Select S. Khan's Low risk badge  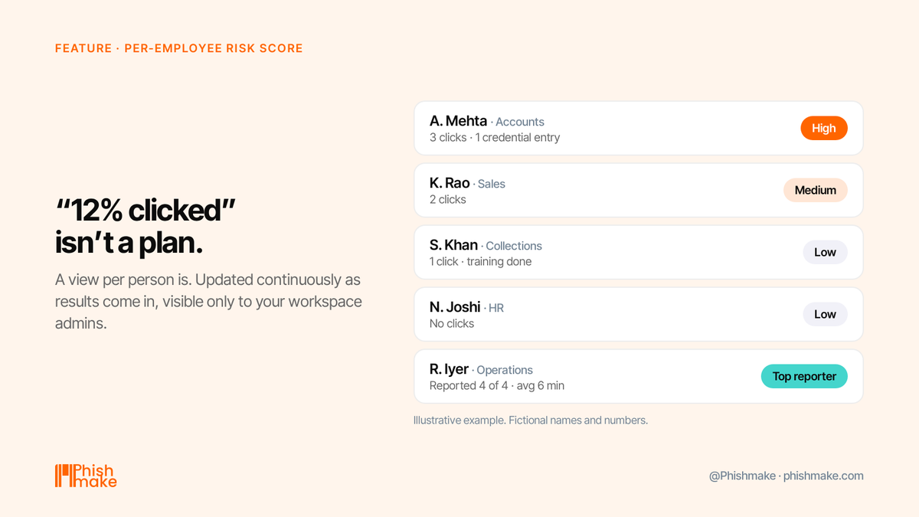[x=826, y=252]
